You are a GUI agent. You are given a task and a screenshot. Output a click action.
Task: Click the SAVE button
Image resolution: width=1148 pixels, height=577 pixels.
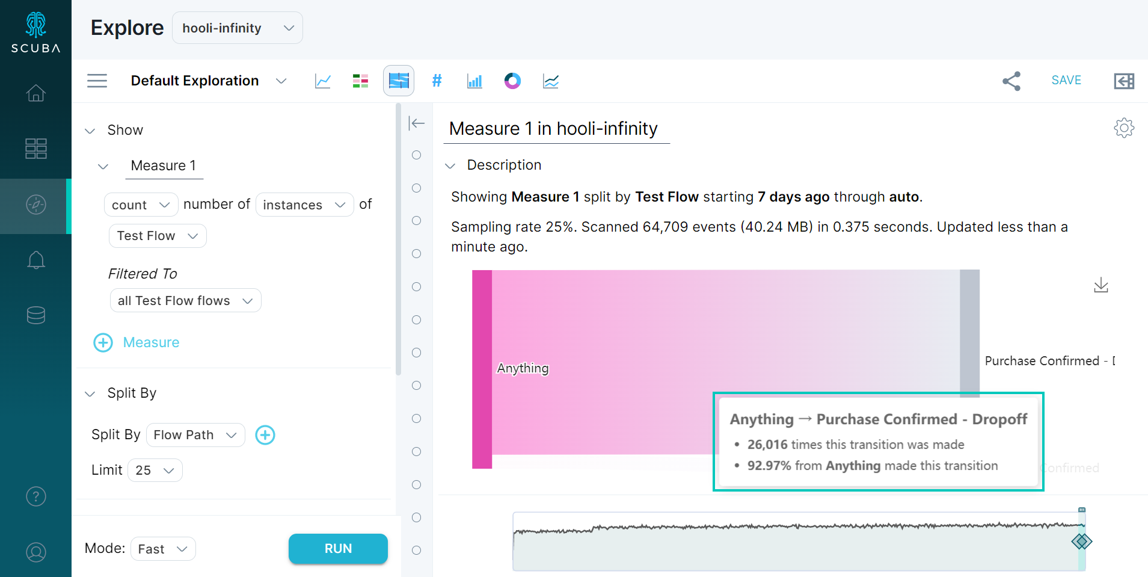click(1066, 80)
